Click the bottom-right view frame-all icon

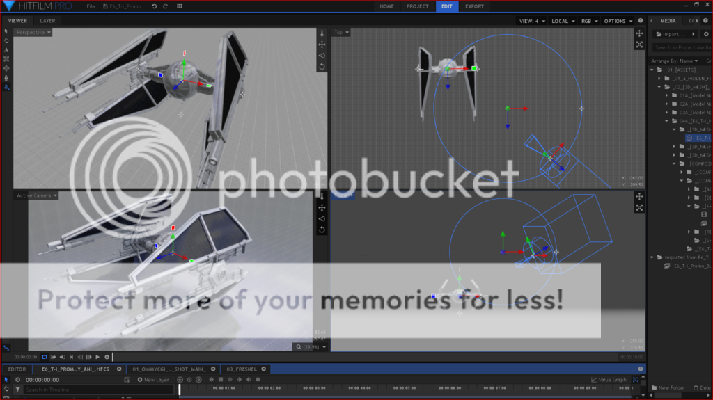(x=639, y=208)
